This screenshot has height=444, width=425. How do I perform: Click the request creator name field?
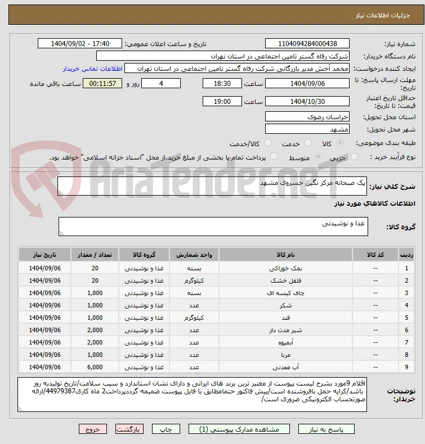[237, 69]
